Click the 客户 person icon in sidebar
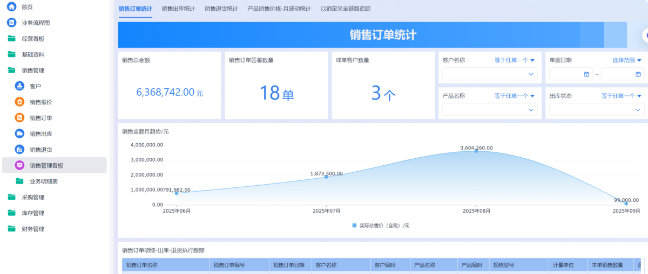This screenshot has width=648, height=274. pyautogui.click(x=19, y=86)
